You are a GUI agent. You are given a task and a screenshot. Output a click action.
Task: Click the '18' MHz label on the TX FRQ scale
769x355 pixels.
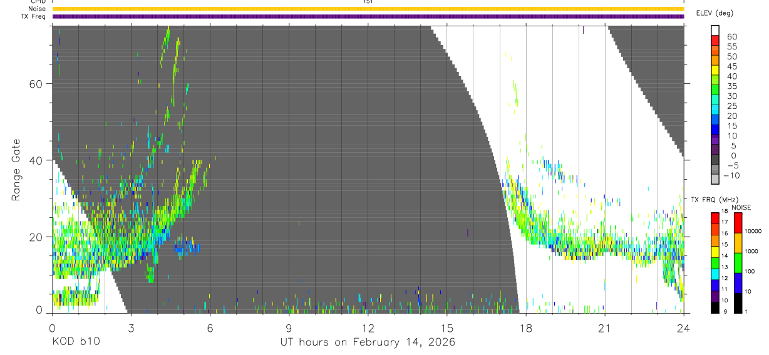pos(725,211)
